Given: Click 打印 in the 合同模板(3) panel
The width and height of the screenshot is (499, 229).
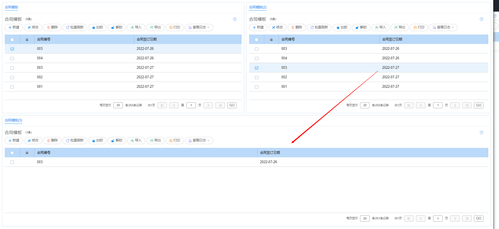Looking at the screenshot, I should [175, 140].
